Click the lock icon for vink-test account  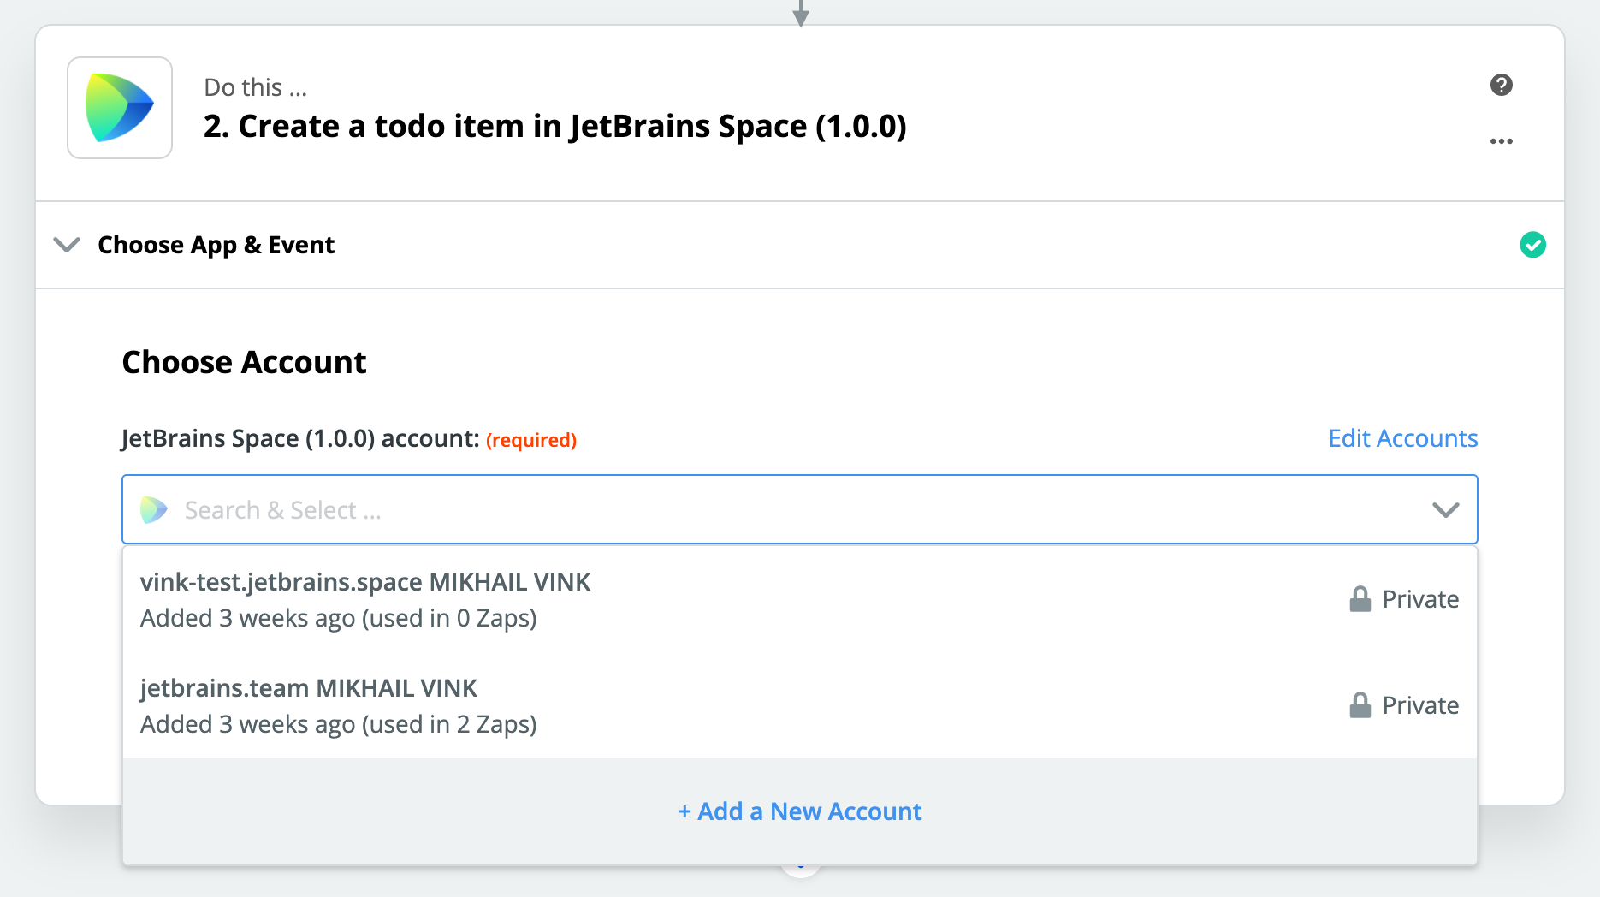pos(1360,599)
